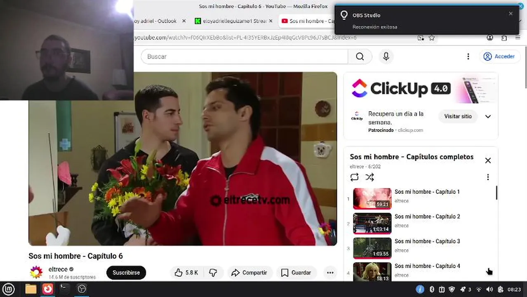
Task: Click the Suscribirse button
Action: 126,273
